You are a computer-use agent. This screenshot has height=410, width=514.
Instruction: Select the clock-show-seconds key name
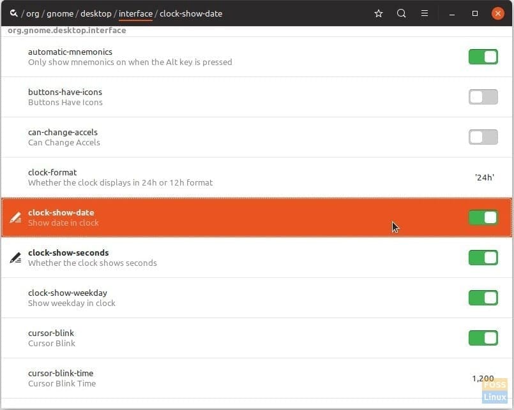point(68,253)
